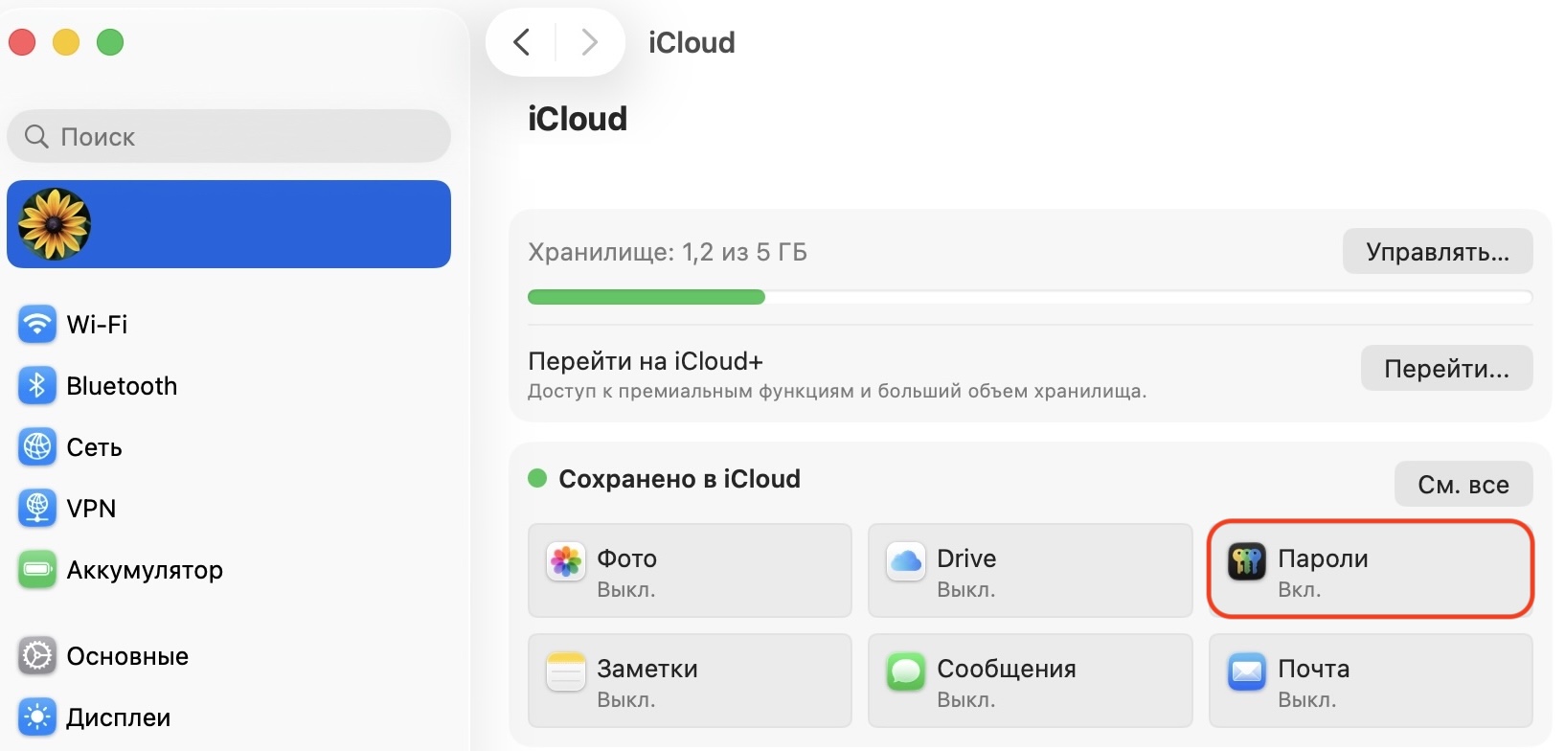Click Перейти на iCloud+ heading
Image resolution: width=1565 pixels, height=751 pixels.
pos(646,361)
